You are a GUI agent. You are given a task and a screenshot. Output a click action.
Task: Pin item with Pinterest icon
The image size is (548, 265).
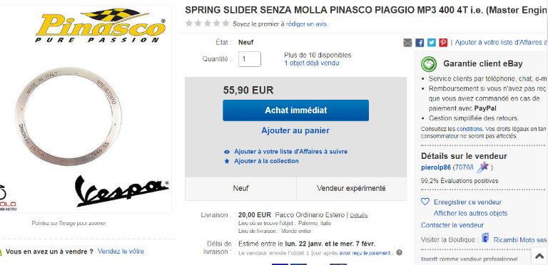tap(443, 43)
